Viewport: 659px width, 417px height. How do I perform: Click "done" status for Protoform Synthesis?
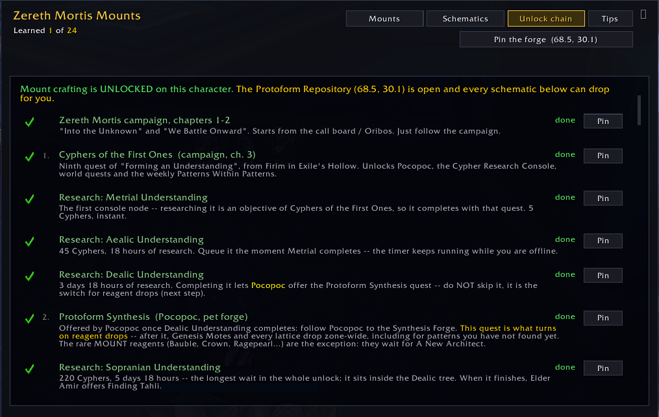(x=565, y=316)
